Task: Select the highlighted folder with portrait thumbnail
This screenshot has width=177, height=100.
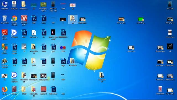Action: (73, 19)
